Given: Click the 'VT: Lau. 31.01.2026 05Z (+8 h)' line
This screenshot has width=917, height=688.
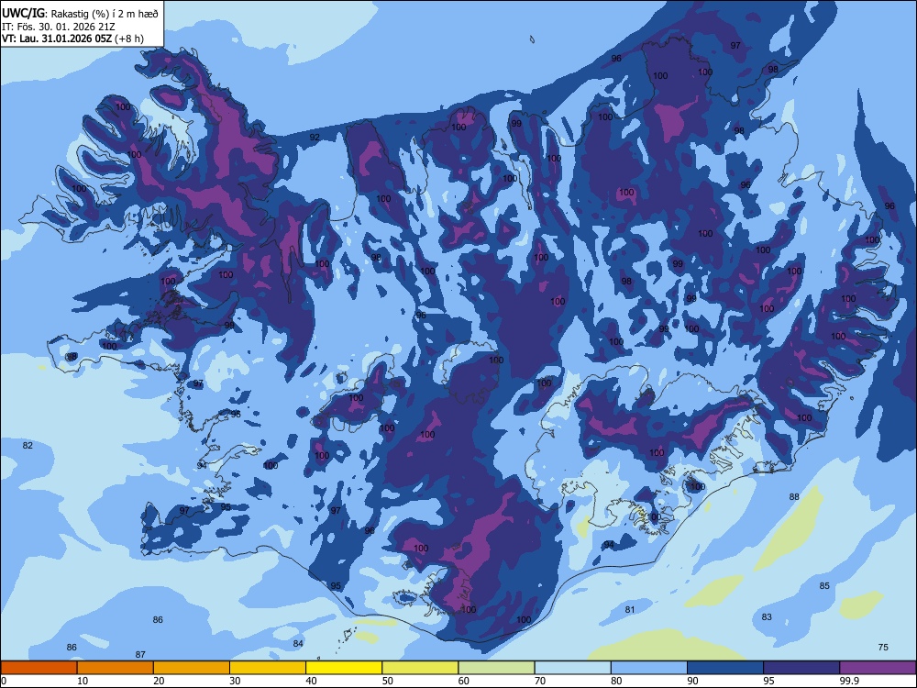Looking at the screenshot, I should [x=72, y=39].
